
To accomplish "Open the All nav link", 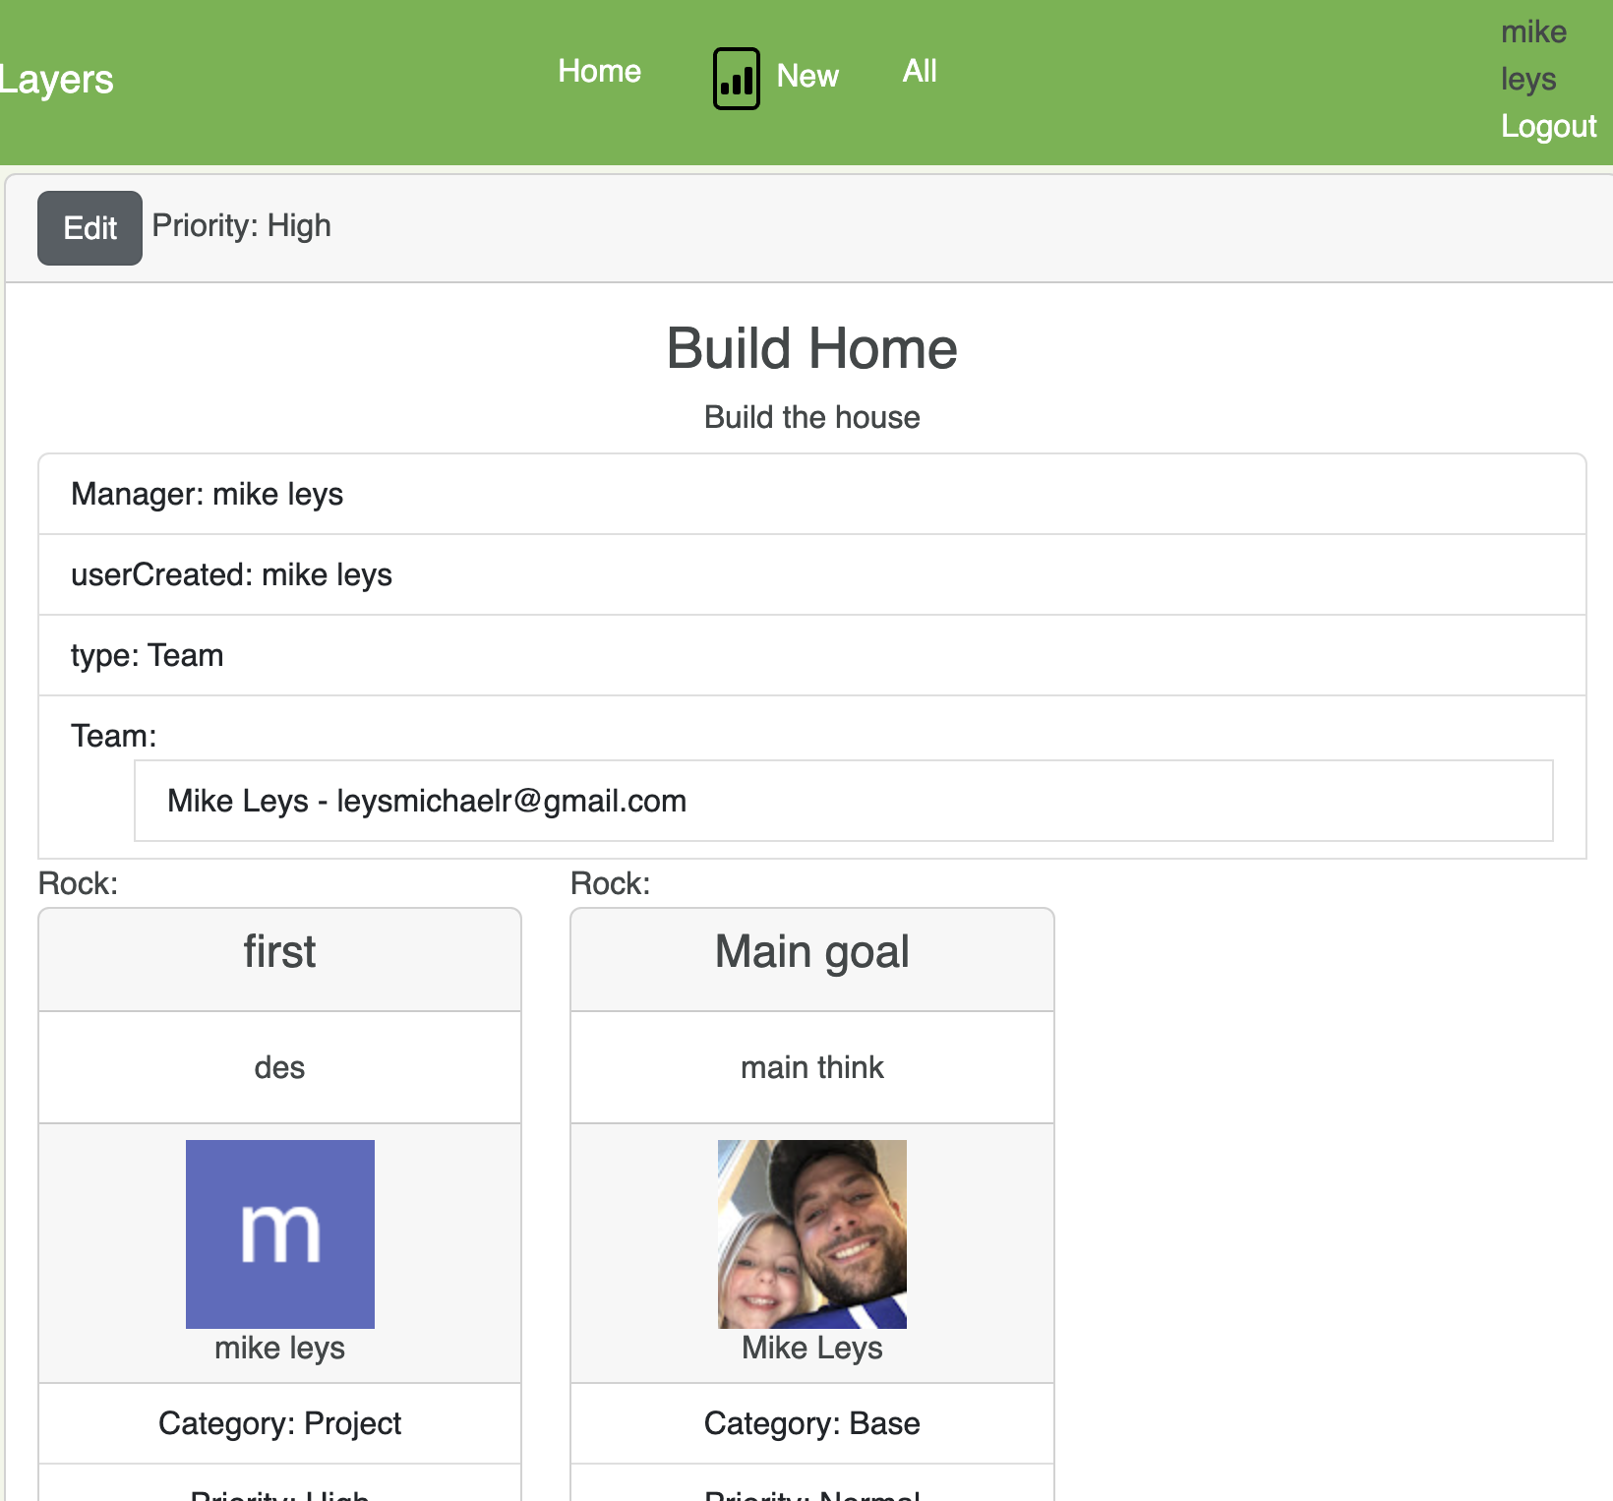I will tap(920, 71).
